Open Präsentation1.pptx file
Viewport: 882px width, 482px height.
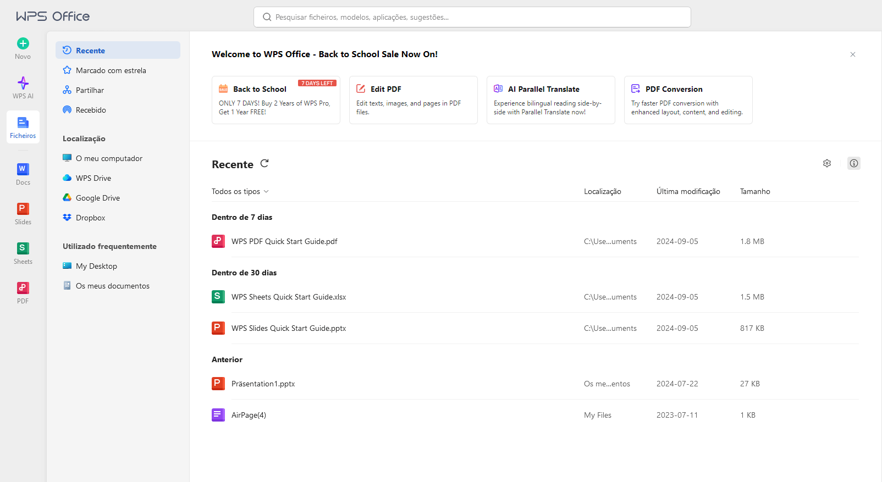[x=535, y=384]
